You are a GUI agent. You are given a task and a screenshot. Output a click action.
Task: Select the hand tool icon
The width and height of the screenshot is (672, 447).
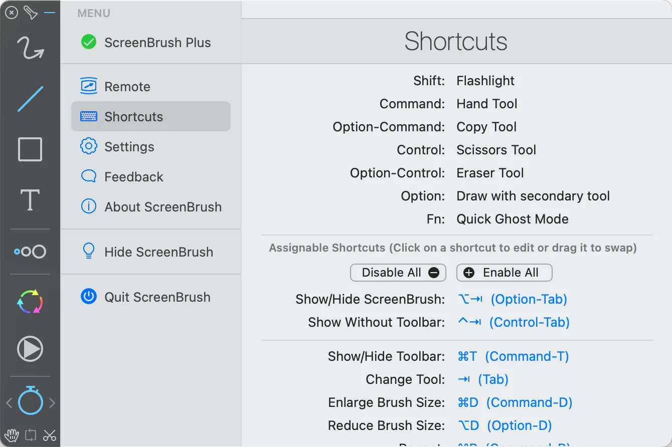pyautogui.click(x=11, y=435)
